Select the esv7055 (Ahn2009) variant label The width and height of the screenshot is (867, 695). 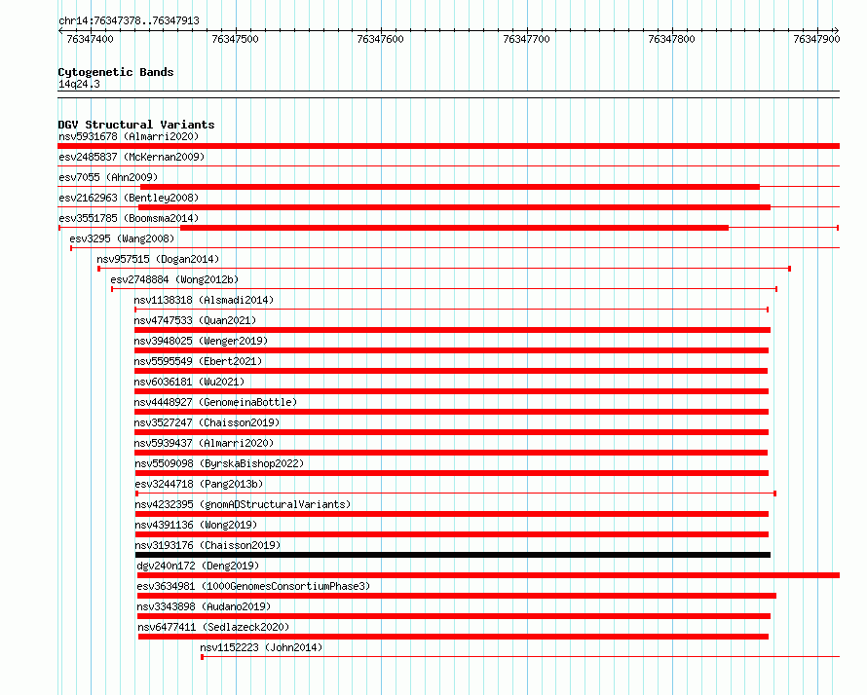point(108,177)
